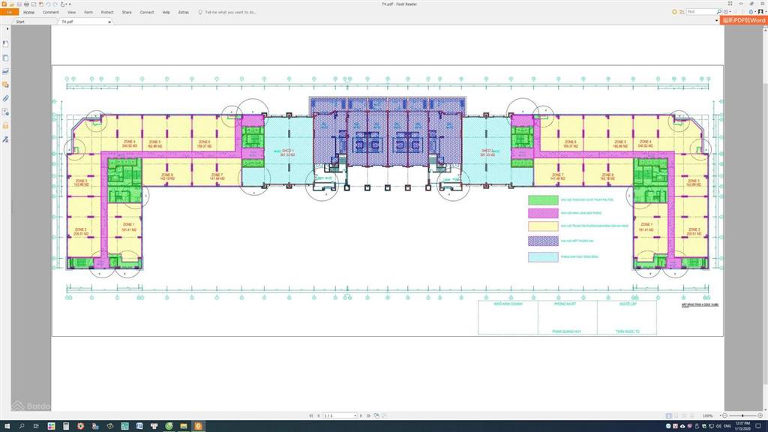Screen dimensions: 768x432
Task: Open the page number dropdown in status bar
Action: click(355, 415)
